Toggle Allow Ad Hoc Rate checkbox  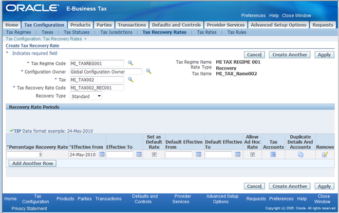click(x=253, y=154)
